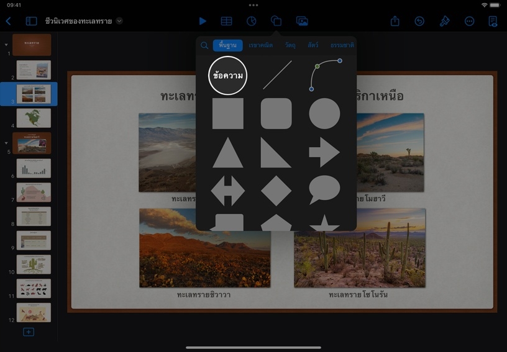The image size is (507, 352).
Task: Insert the ข้อความ text box
Action: [227, 76]
